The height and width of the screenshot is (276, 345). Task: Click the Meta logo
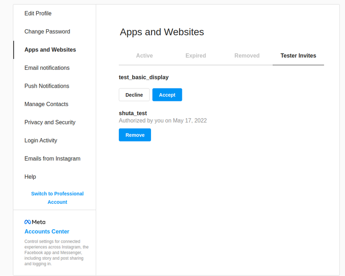tap(35, 222)
